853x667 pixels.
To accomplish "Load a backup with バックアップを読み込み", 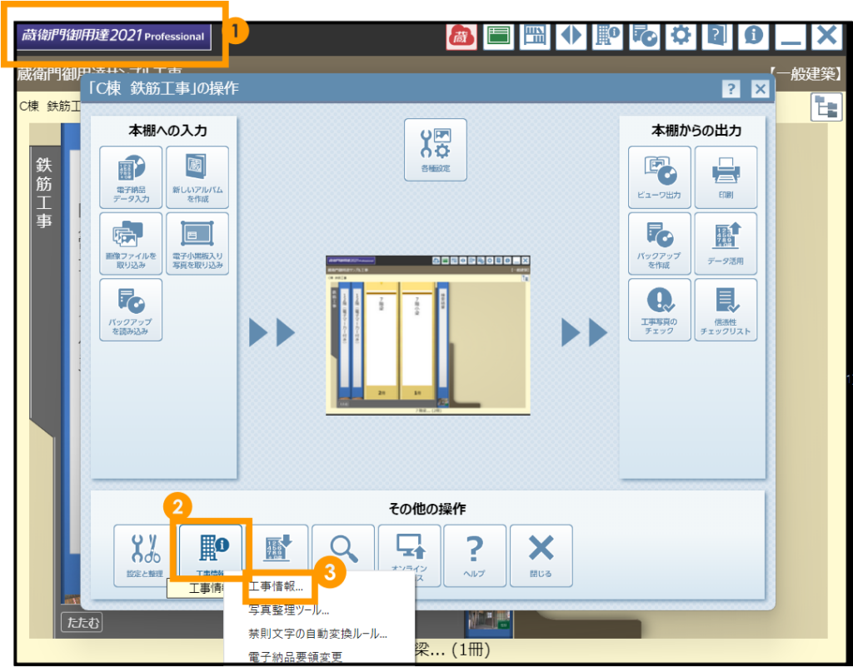I will 131,310.
